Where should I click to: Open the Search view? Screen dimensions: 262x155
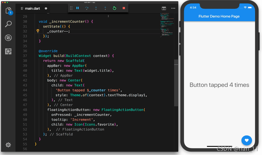click(x=8, y=24)
